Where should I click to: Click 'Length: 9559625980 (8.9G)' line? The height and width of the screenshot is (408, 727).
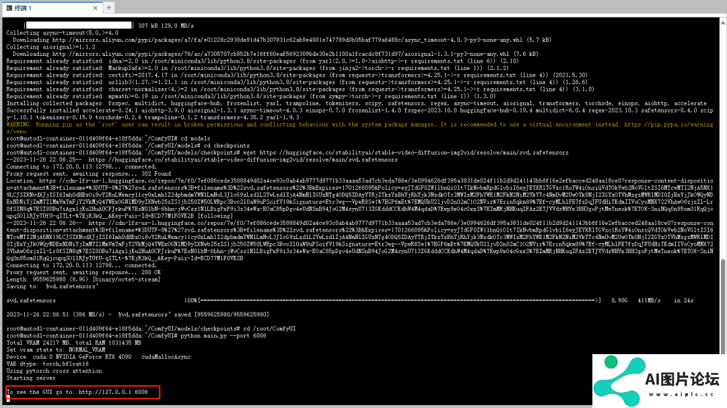tap(83, 279)
